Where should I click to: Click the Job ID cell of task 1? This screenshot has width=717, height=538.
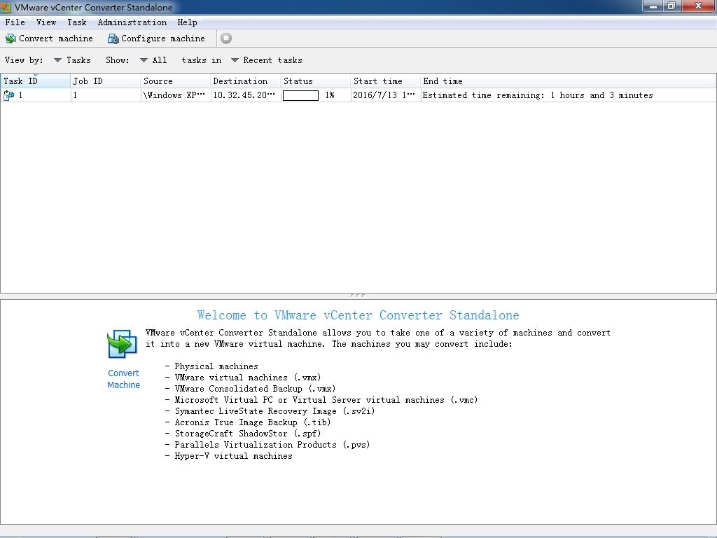(x=106, y=95)
